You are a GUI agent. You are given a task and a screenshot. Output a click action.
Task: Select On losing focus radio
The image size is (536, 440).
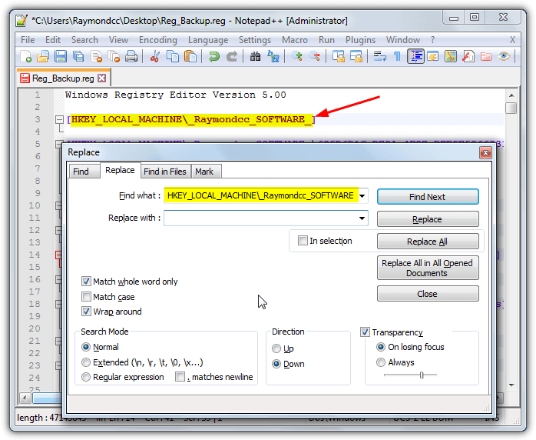(x=380, y=347)
